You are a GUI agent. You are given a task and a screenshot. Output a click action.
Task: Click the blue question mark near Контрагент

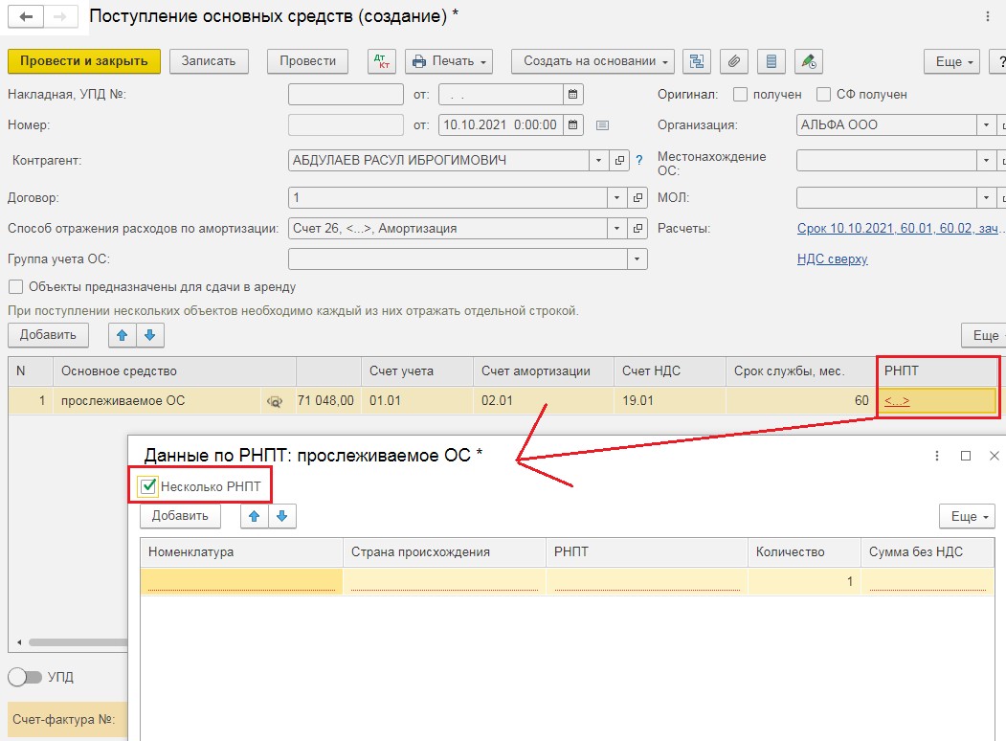pos(639,161)
